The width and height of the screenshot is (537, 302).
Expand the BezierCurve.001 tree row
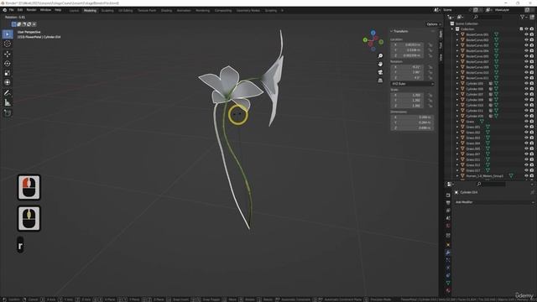pyautogui.click(x=456, y=34)
